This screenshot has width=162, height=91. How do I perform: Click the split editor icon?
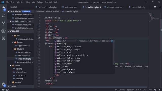[x=155, y=7]
